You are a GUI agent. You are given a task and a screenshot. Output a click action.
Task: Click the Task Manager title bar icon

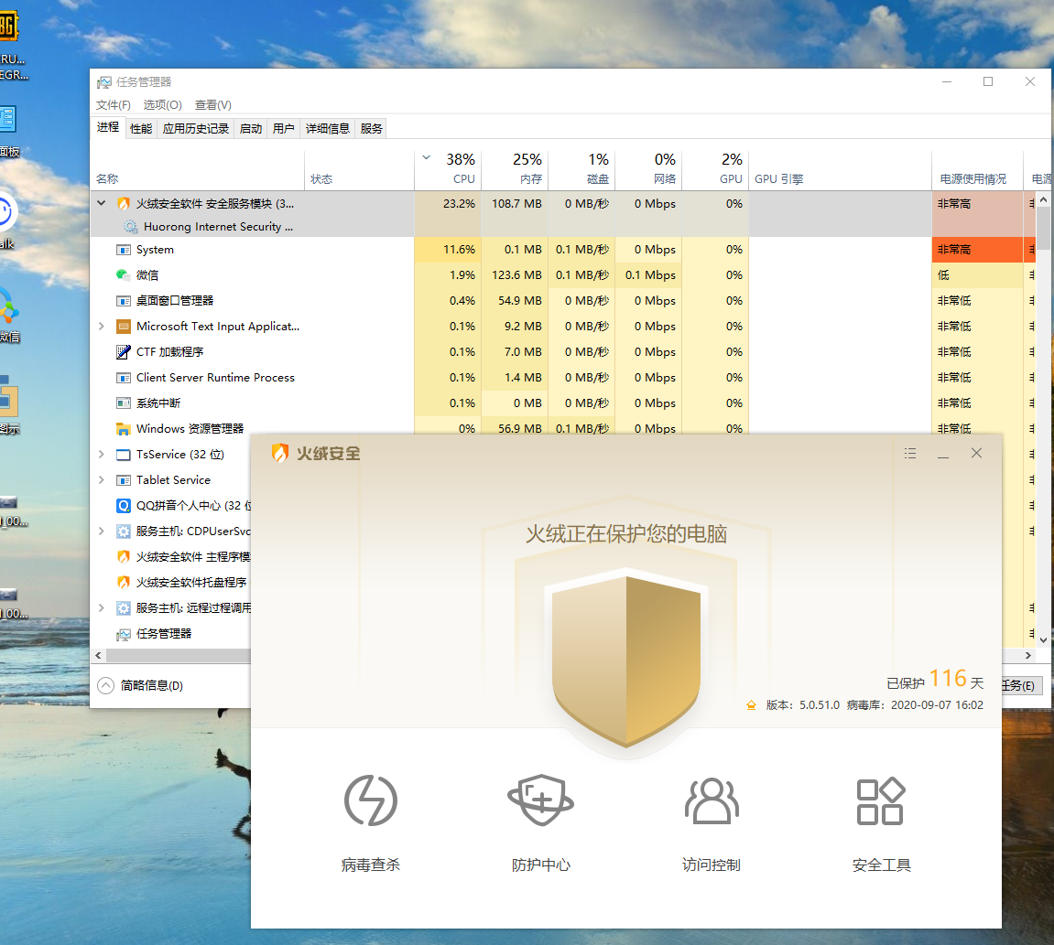coord(104,82)
